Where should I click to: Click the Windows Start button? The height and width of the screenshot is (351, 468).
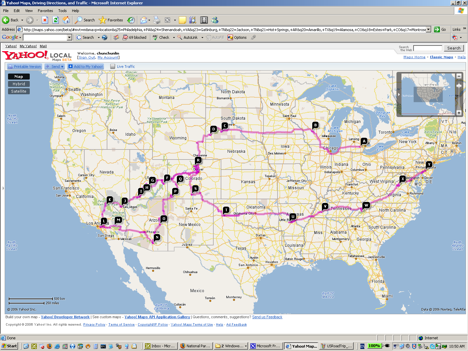coord(9,346)
